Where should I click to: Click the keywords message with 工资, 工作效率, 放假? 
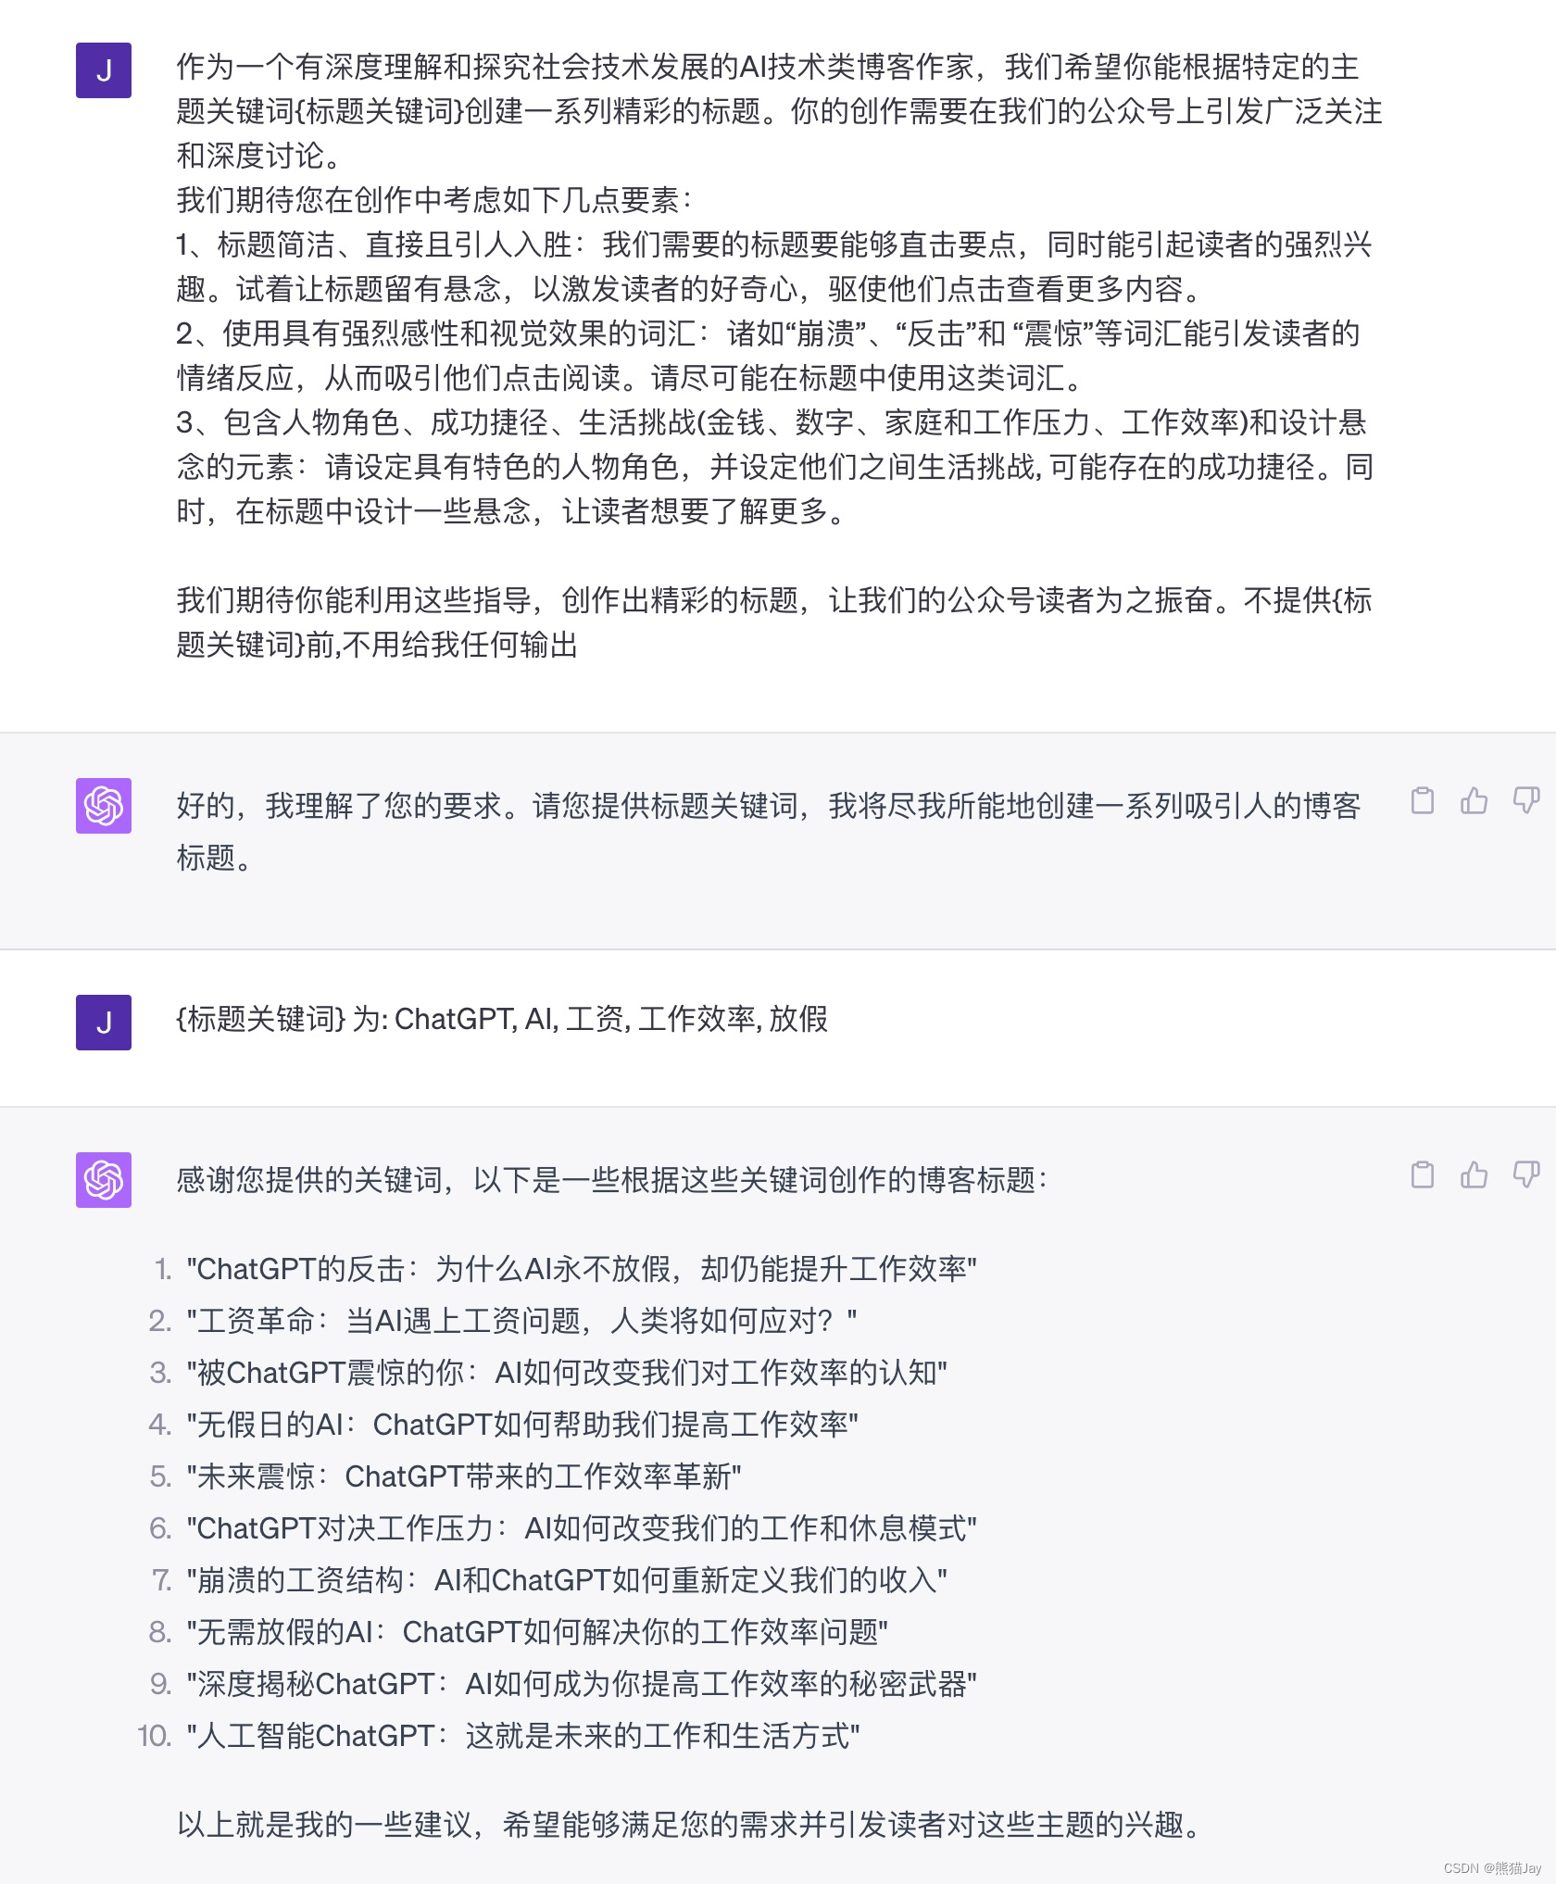(502, 1020)
